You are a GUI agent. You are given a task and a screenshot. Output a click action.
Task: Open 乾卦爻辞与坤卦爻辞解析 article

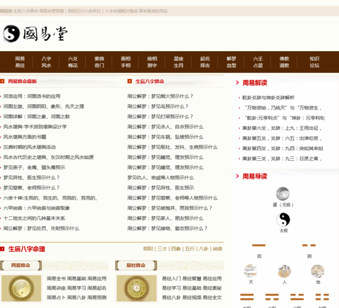pos(268,98)
